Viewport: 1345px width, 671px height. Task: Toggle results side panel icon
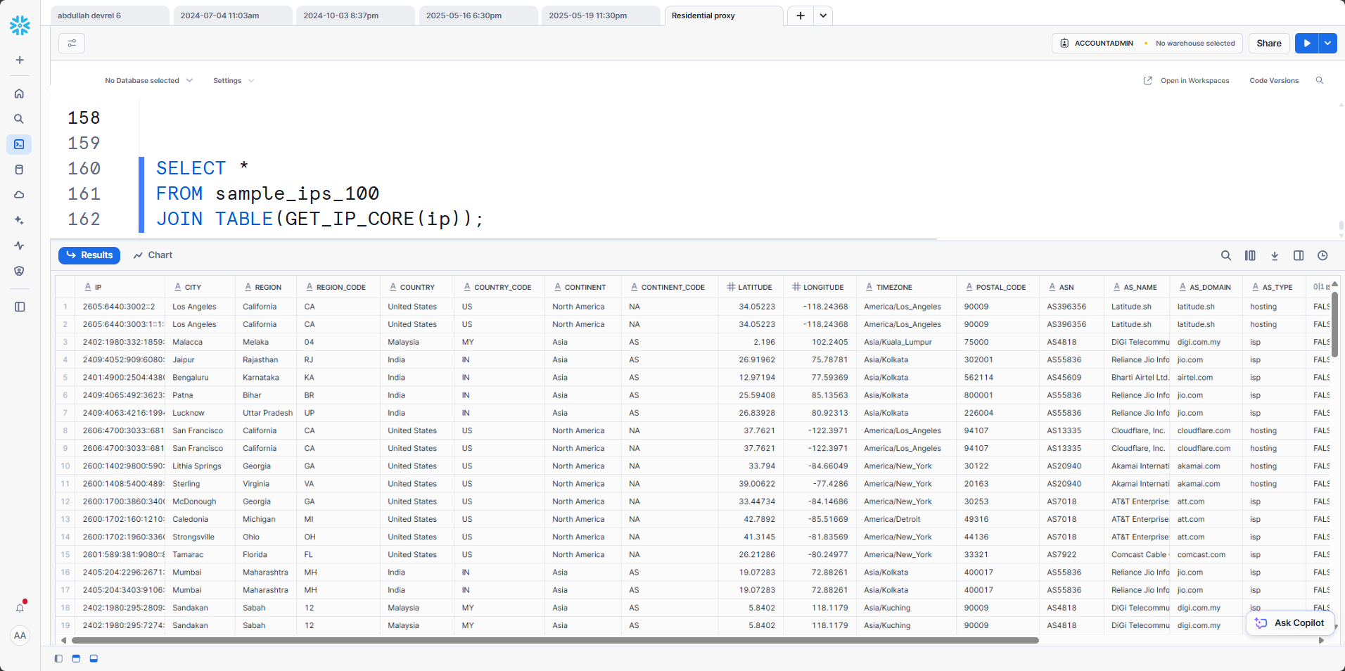coord(1299,255)
